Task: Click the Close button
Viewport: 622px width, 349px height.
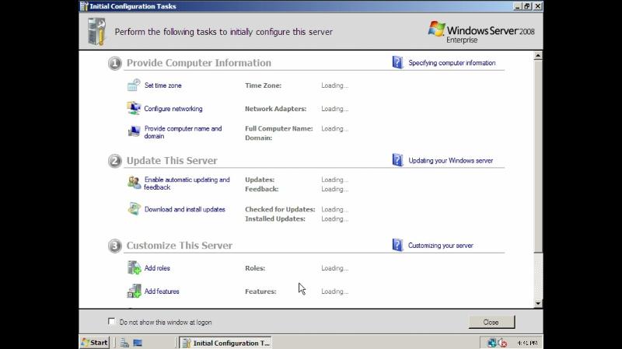Action: click(491, 322)
